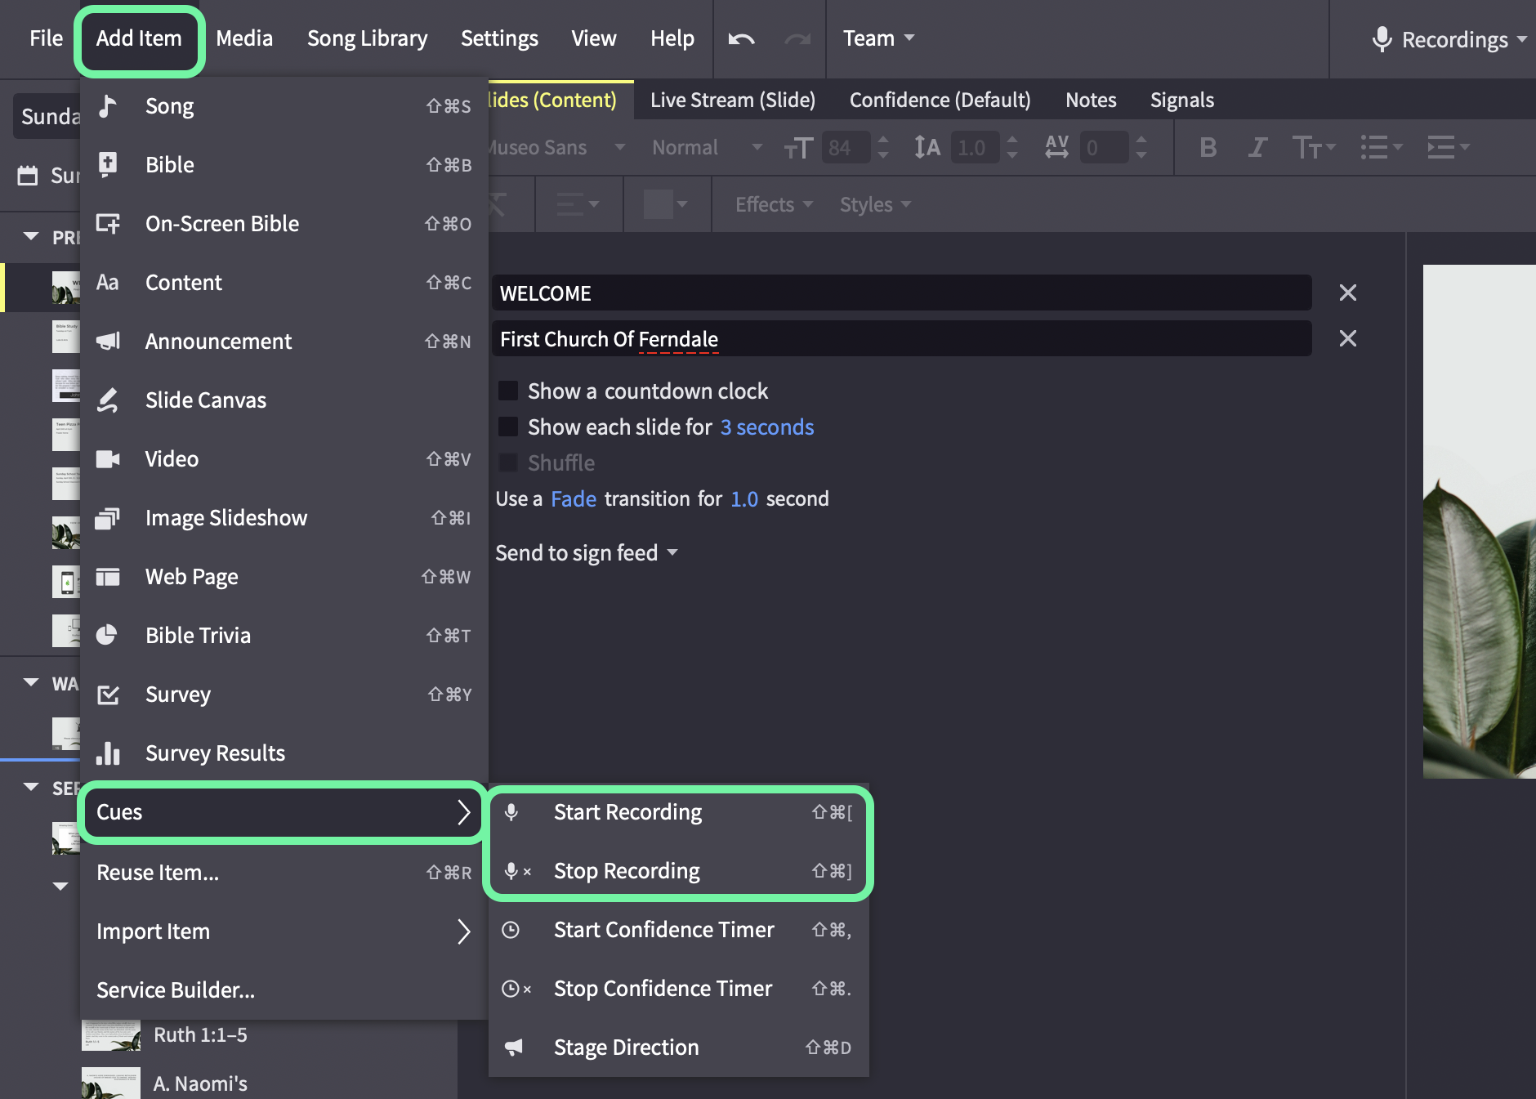Collapse the WA section triangle

[31, 682]
